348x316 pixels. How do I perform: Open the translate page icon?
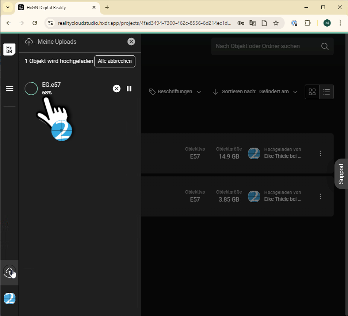pyautogui.click(x=252, y=23)
